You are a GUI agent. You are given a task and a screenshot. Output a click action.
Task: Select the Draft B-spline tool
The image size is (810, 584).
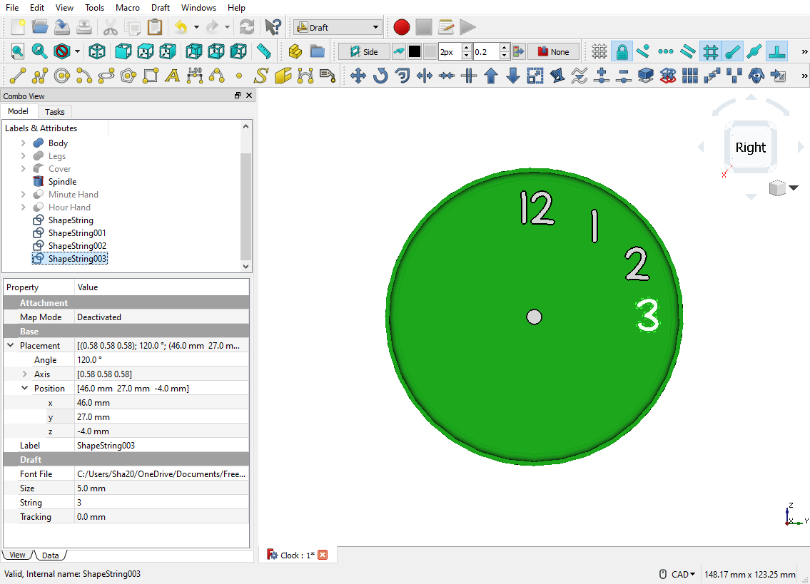(217, 76)
